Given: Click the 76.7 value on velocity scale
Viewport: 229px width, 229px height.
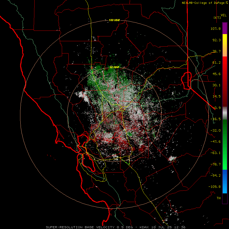Looking at the screenshot, I should pyautogui.click(x=217, y=51).
